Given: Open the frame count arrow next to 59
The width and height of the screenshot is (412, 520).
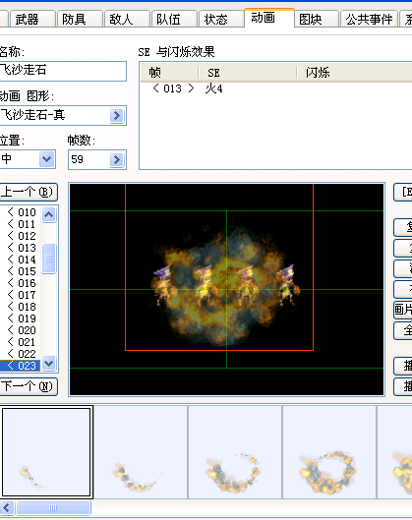Looking at the screenshot, I should pyautogui.click(x=116, y=159).
